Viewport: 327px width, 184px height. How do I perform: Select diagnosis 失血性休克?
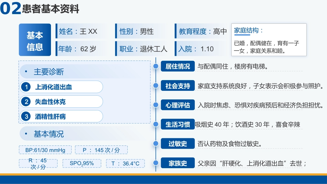click(x=61, y=102)
